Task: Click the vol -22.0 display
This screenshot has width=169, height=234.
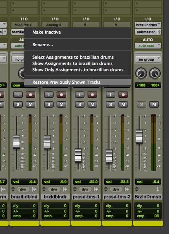Action: pyautogui.click(x=86, y=182)
